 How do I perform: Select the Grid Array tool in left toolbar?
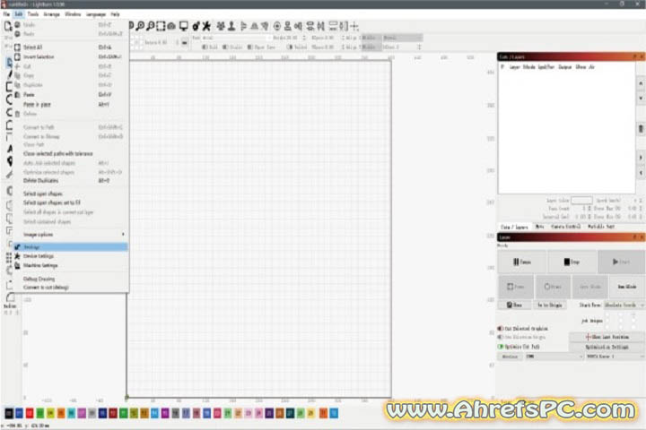click(9, 258)
